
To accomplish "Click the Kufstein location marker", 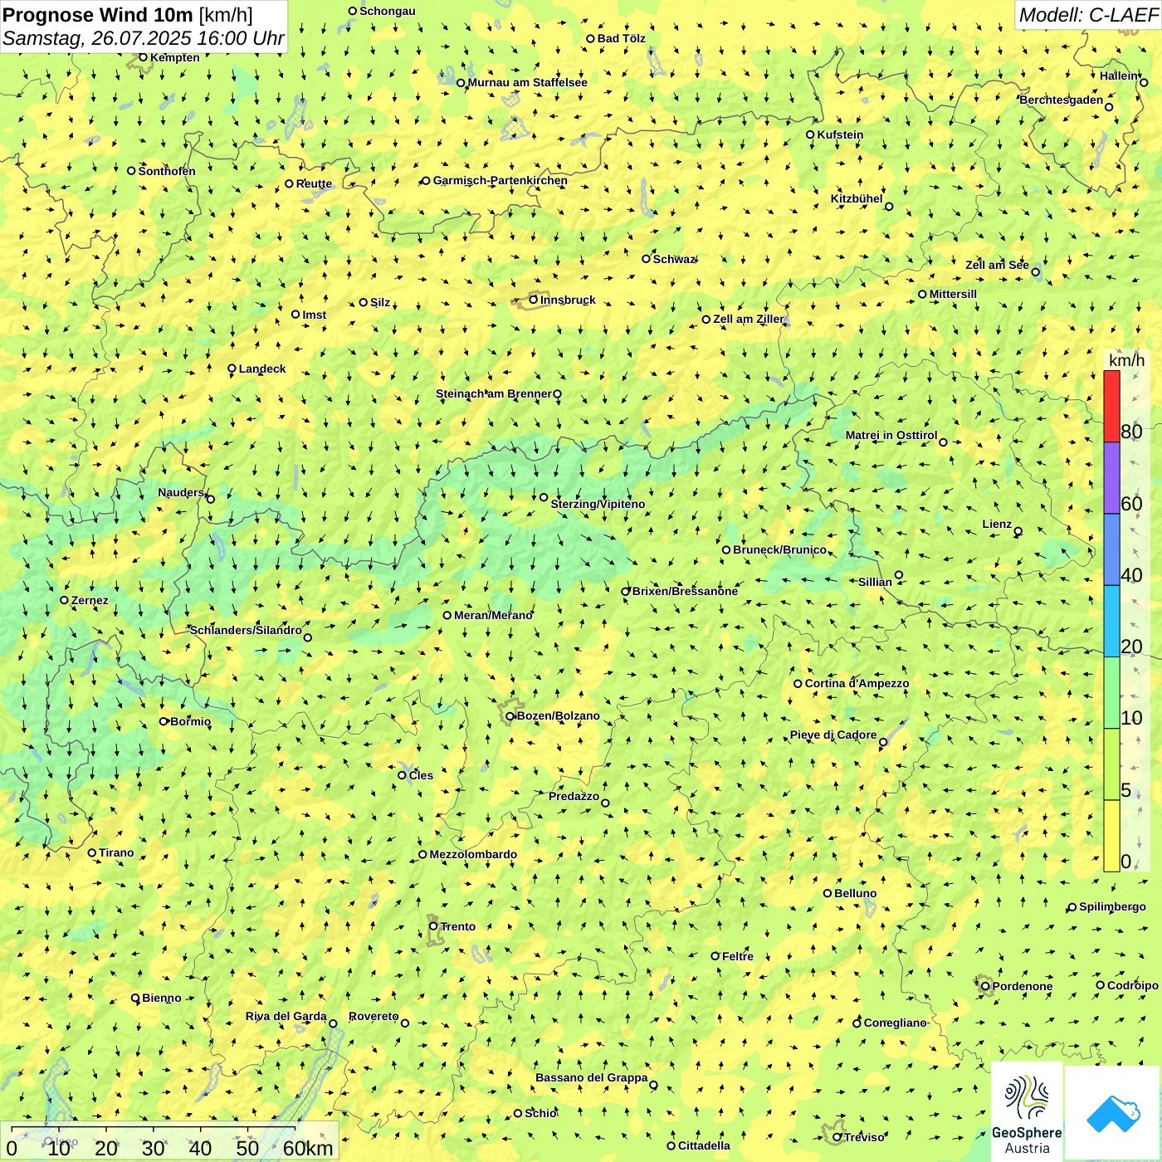I will (x=810, y=134).
